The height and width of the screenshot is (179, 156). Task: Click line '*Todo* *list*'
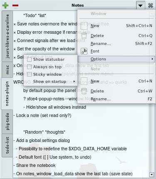click(x=35, y=15)
